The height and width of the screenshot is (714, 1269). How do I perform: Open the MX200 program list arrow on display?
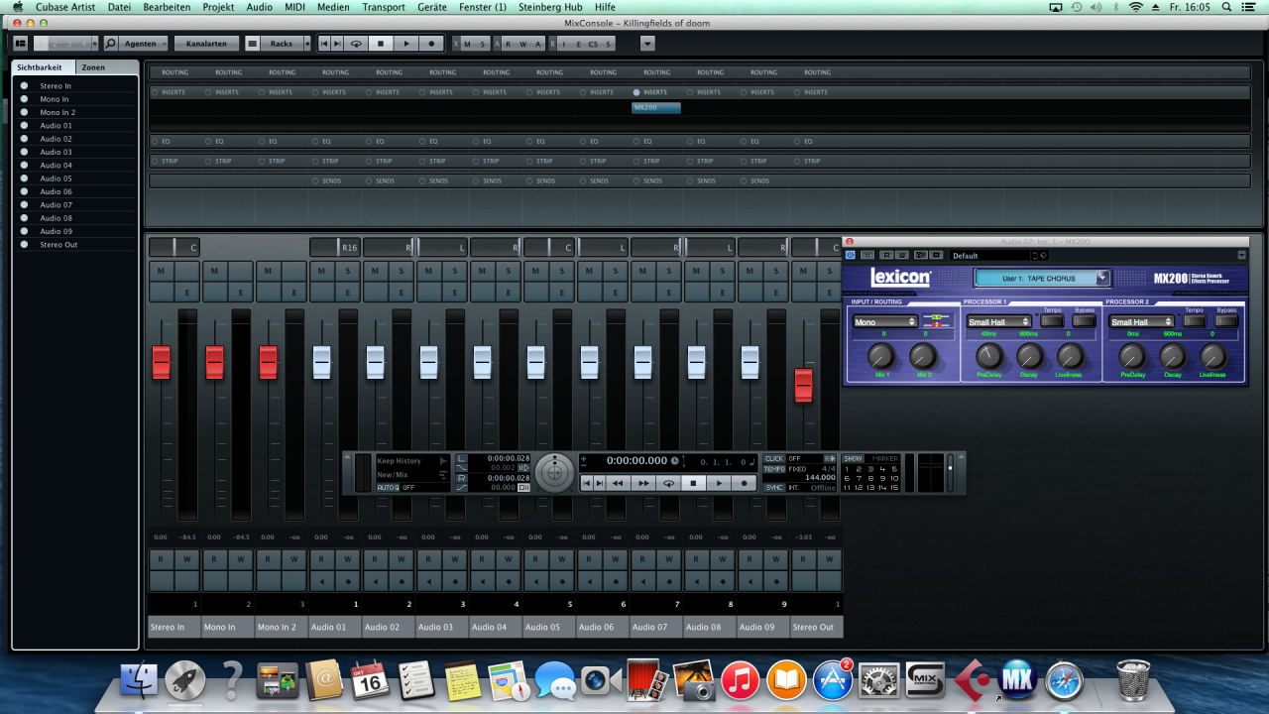pos(1102,279)
